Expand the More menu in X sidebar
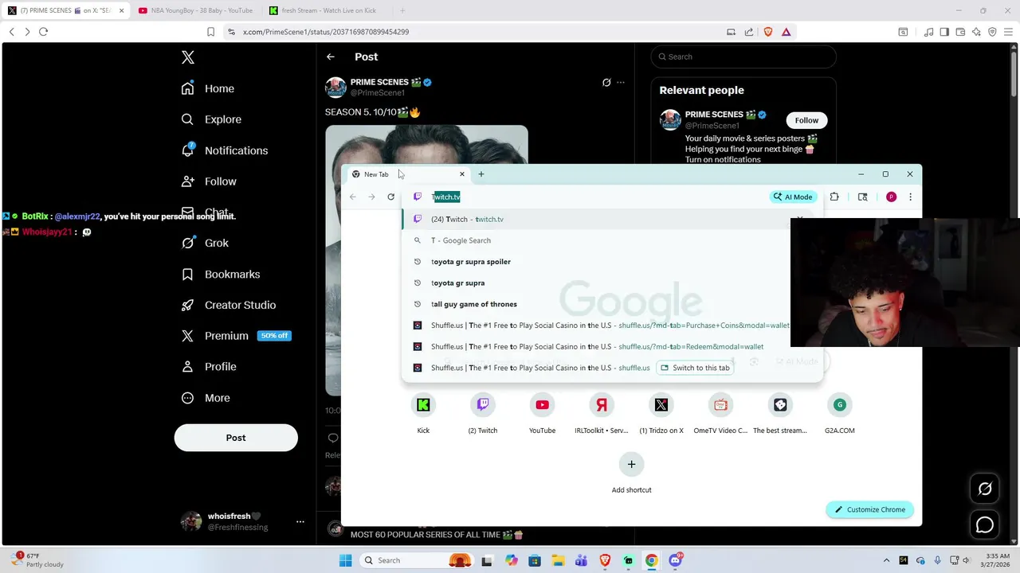 click(206, 398)
